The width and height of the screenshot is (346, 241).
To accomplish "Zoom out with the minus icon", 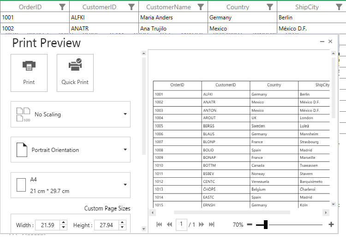I will click(x=250, y=225).
